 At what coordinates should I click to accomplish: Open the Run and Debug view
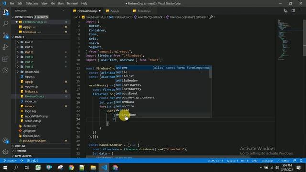(5, 47)
